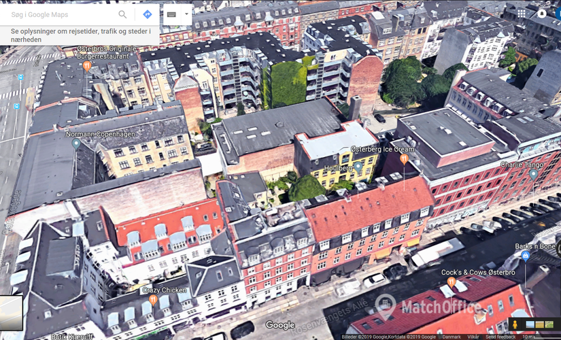
Task: Select the Barks n Bone shop pin
Action: [525, 256]
